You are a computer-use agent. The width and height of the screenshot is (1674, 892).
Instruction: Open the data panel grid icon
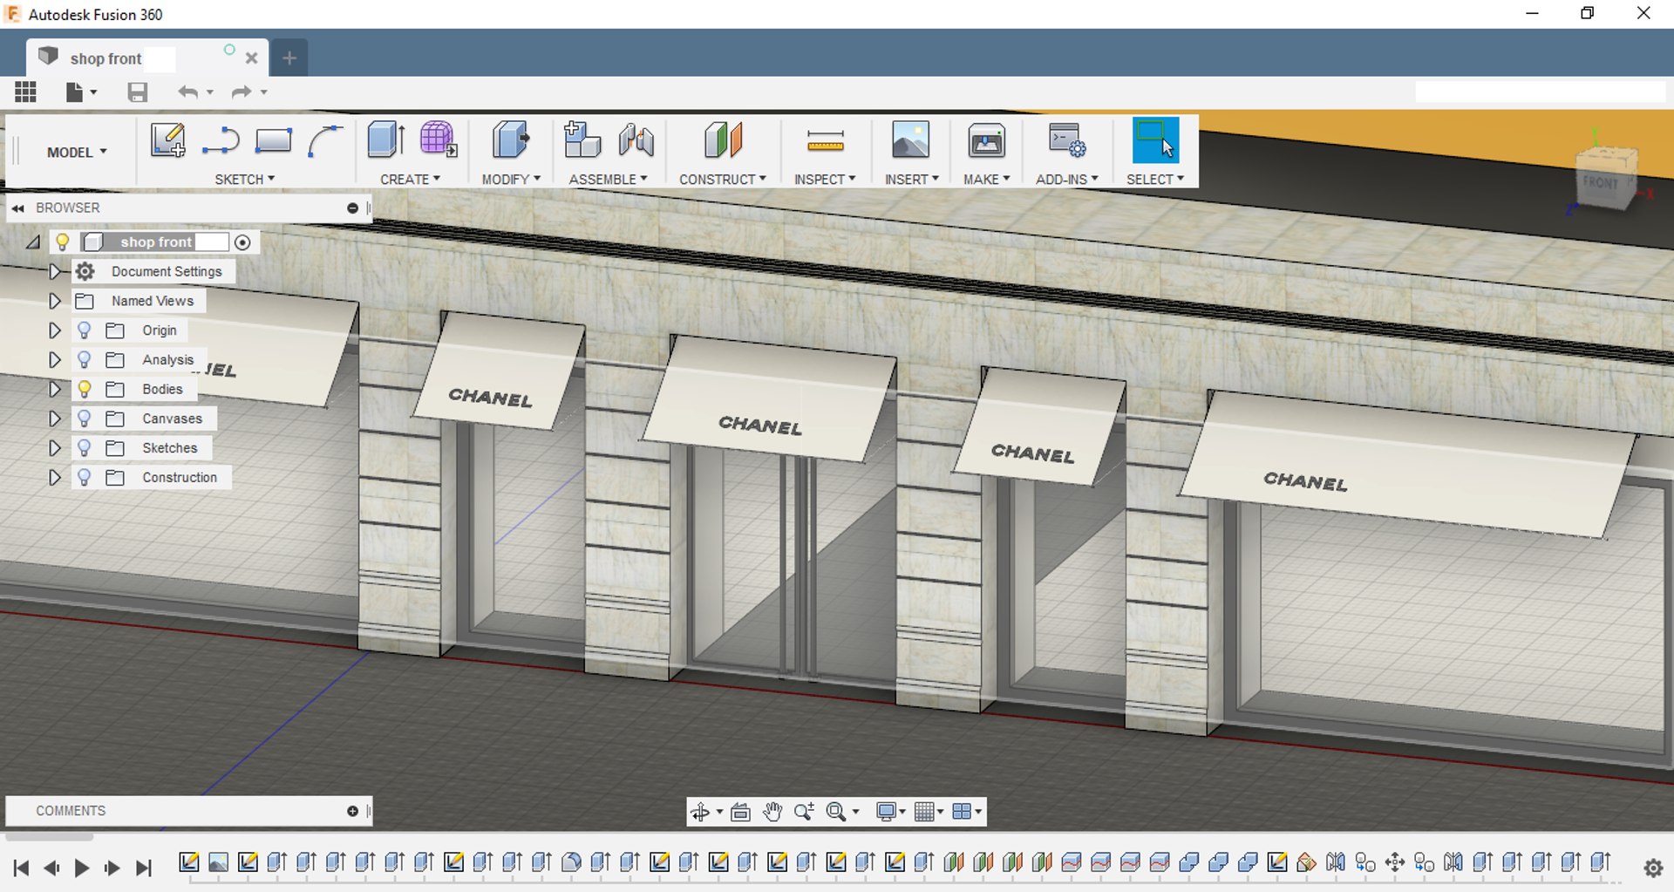pyautogui.click(x=25, y=92)
